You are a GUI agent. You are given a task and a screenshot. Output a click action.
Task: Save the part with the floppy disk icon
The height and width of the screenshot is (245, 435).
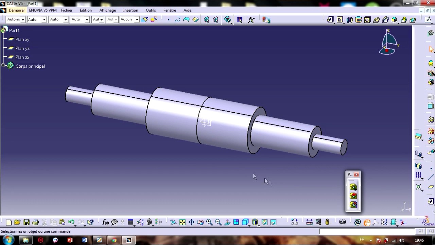tap(26, 222)
